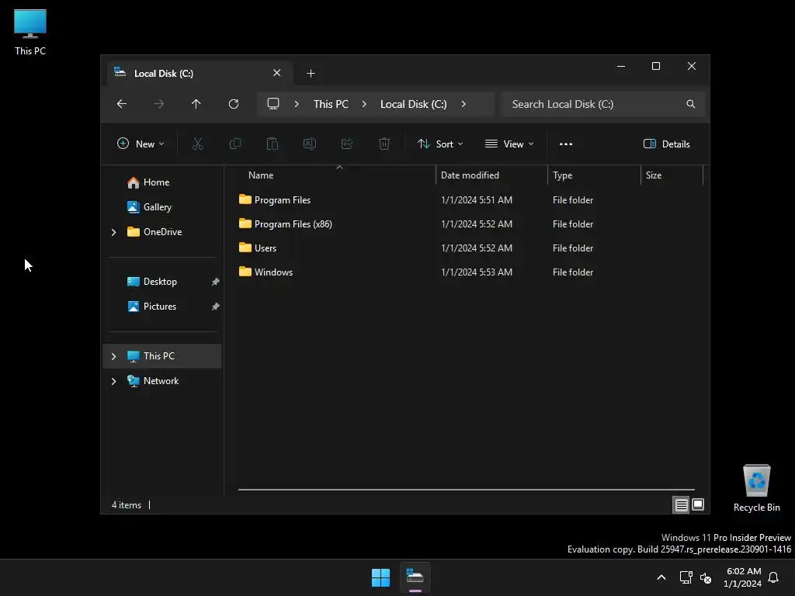Open chevron after Local Disk (C:) breadcrumb
Screen dimensions: 795x596
coord(463,104)
